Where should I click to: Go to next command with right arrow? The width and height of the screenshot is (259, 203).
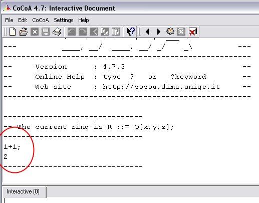tap(159, 32)
